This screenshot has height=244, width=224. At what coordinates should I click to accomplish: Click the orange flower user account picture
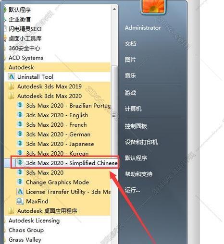(153, 6)
